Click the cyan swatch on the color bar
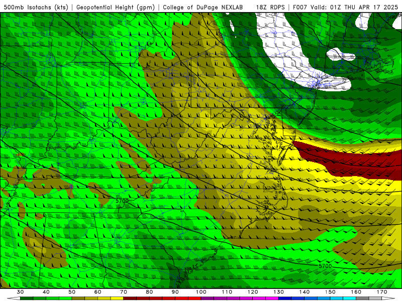 (x=350, y=298)
